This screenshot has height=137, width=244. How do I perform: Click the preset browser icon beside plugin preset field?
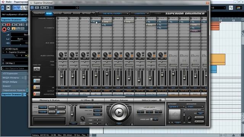click(x=77, y=8)
